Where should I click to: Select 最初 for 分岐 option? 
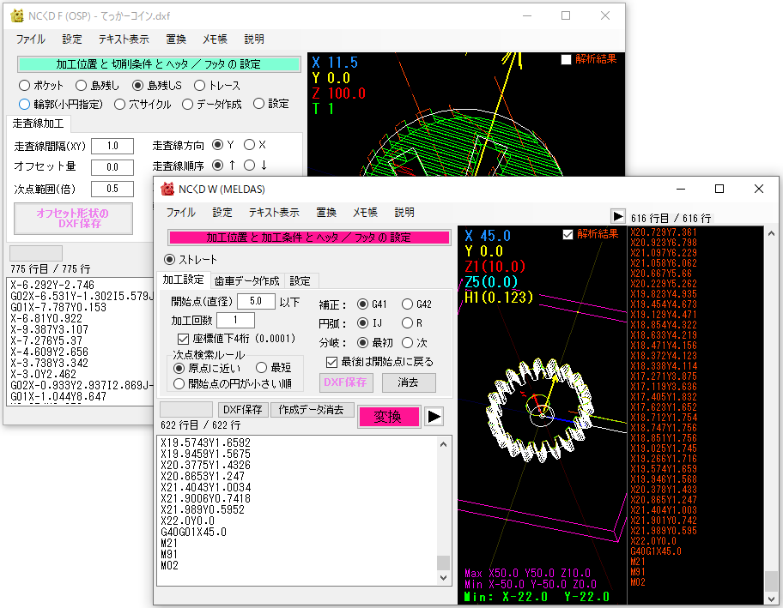[x=362, y=343]
